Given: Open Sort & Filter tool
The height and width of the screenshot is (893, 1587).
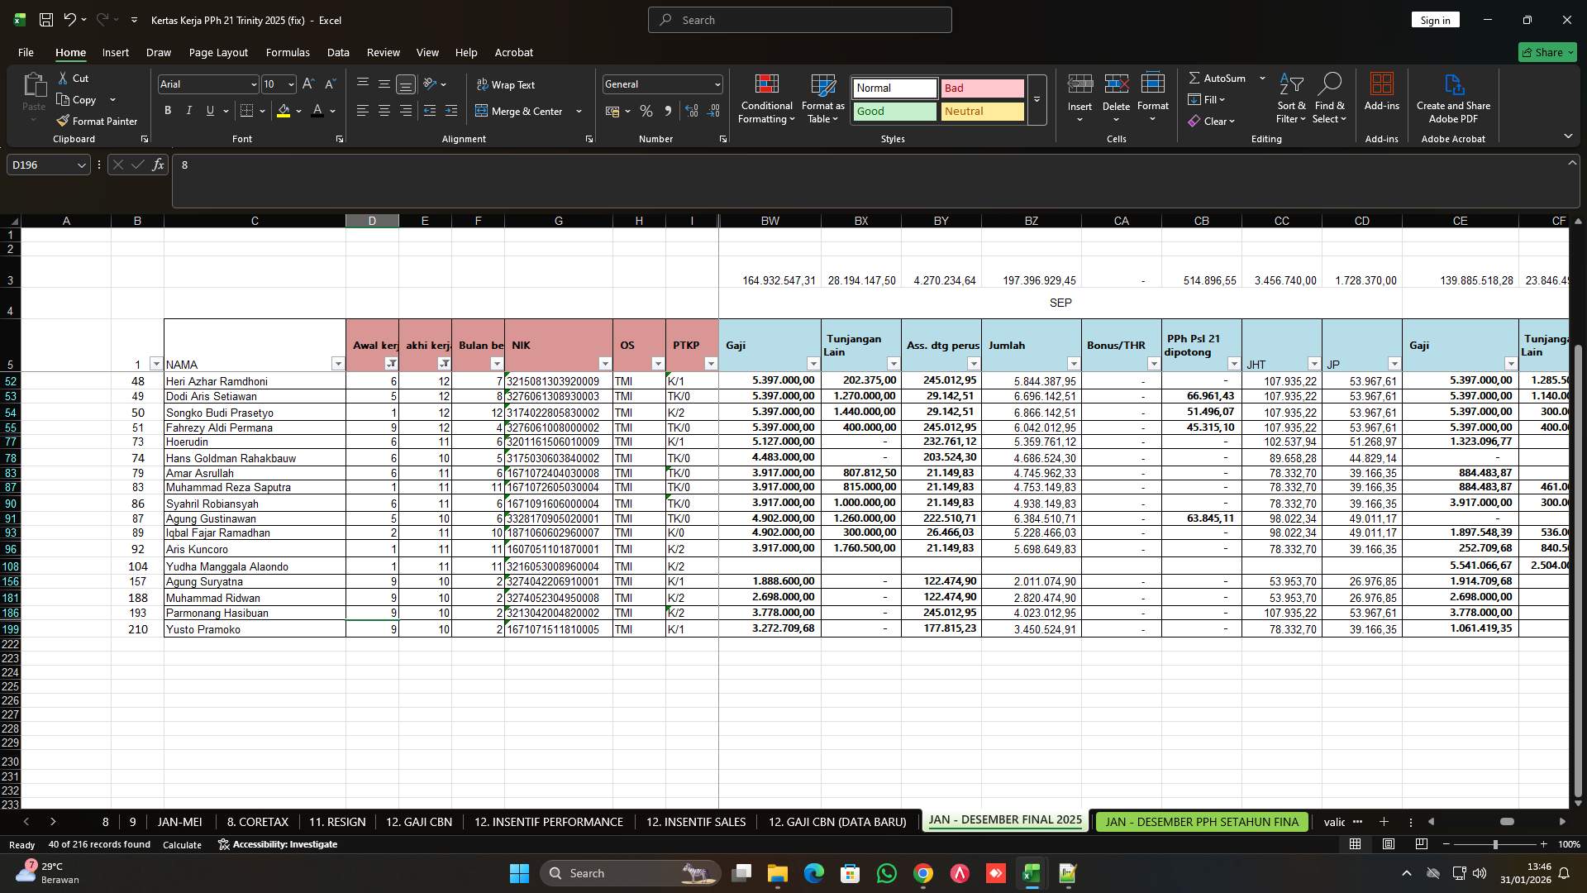Looking at the screenshot, I should click(x=1290, y=99).
